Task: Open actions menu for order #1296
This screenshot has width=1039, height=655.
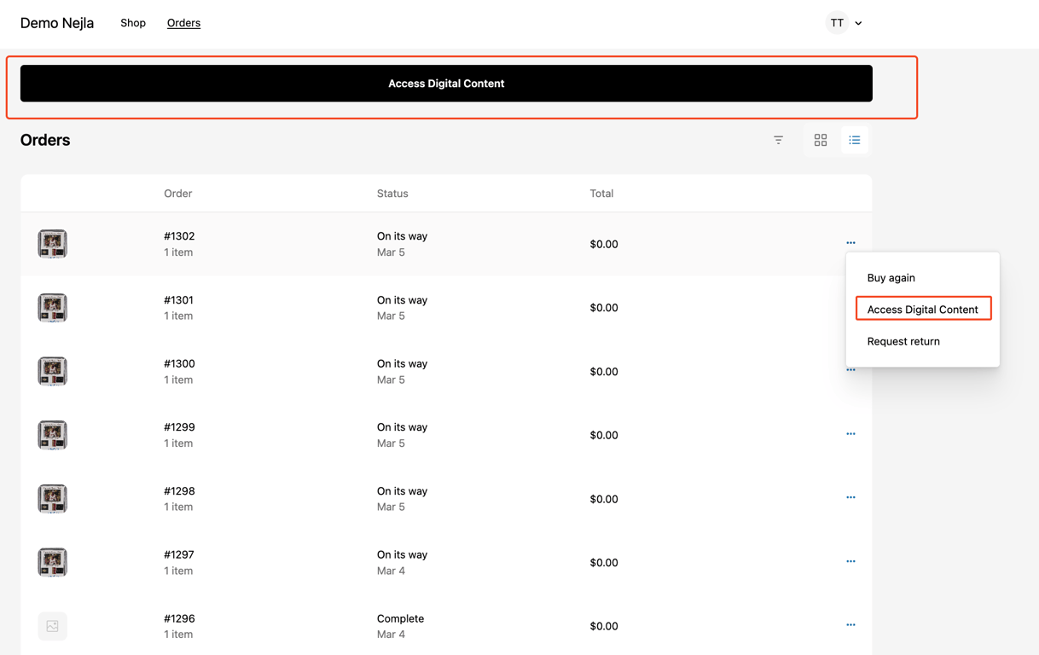Action: [x=850, y=625]
